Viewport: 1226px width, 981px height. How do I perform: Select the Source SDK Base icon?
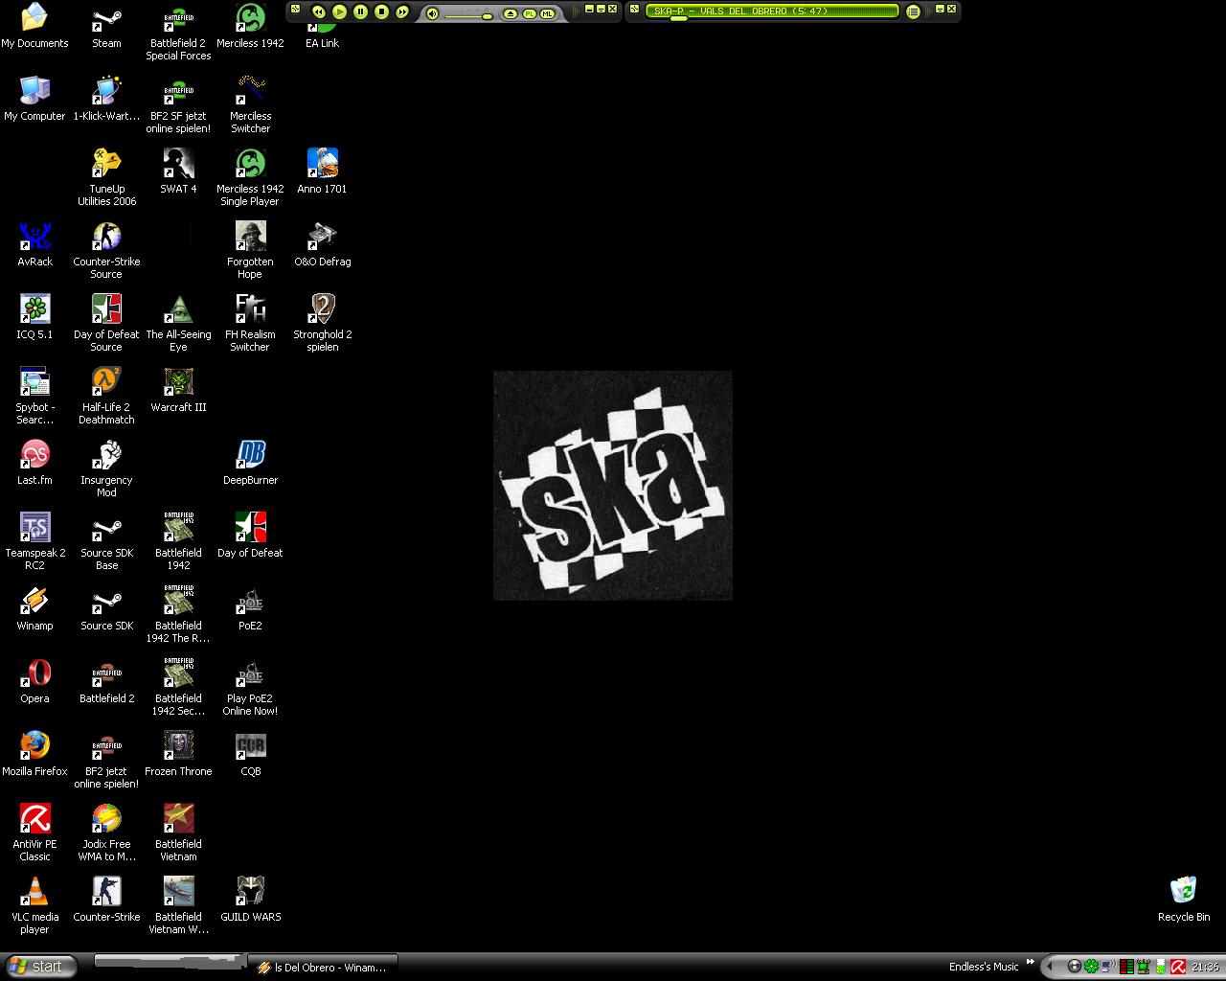[x=106, y=541]
